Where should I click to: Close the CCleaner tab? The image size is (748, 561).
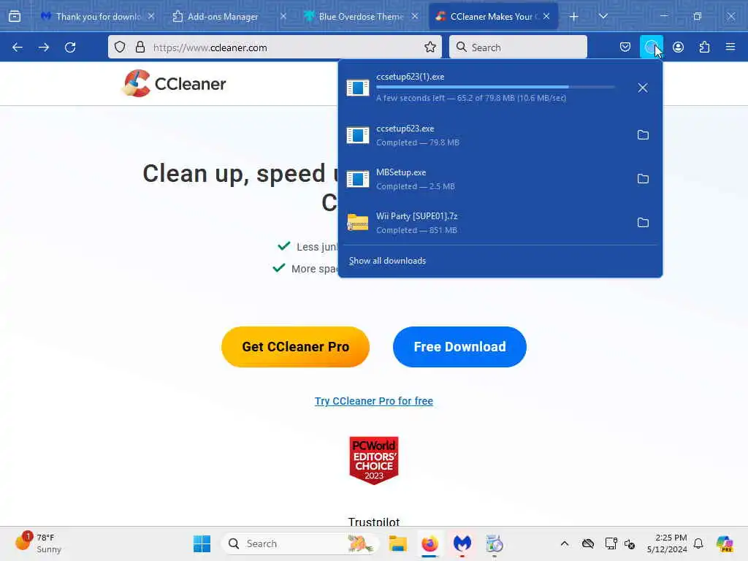[x=546, y=16]
